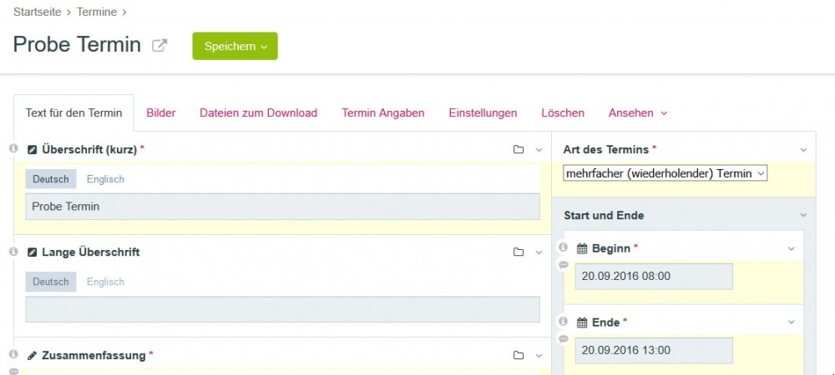The height and width of the screenshot is (375, 835).
Task: Select Deutsch language under Überschrift (kurz)
Action: [51, 179]
